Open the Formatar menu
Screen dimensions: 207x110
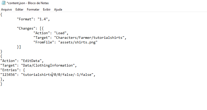[x=33, y=10]
